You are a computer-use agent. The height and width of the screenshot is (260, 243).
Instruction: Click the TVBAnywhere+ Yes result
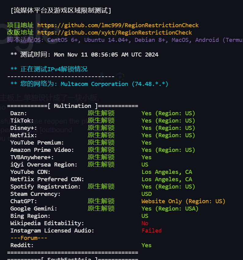[146, 157]
